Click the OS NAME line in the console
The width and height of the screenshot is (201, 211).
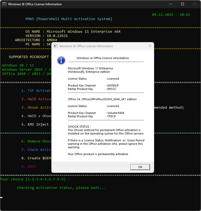[73, 32]
